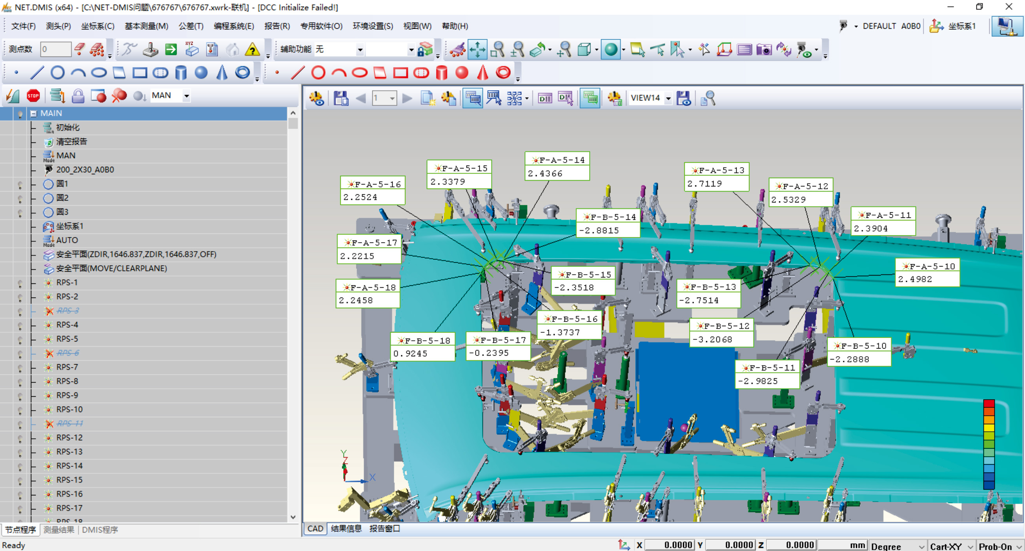Click the camera snapshot icon
1025x551 pixels.
(764, 50)
